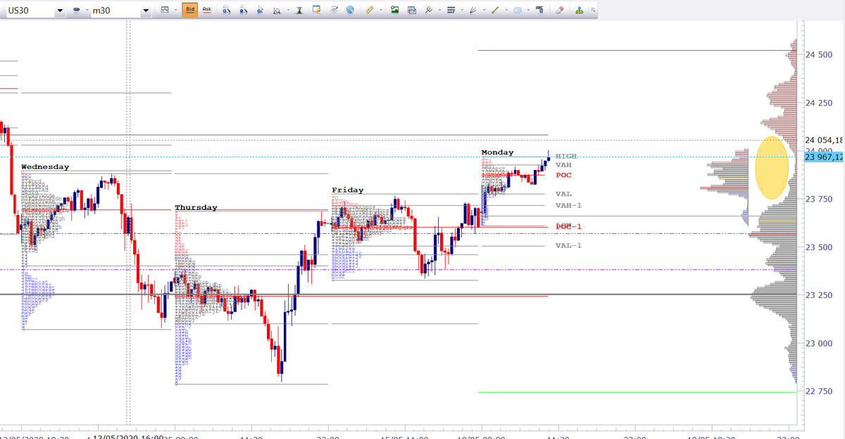Toggle the Ask price button
Screen dimensions: 845x439
coord(206,11)
